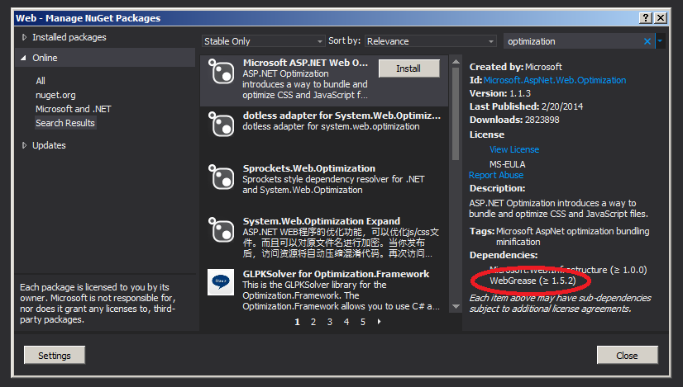Click the current page 1 indicator

pyautogui.click(x=297, y=322)
